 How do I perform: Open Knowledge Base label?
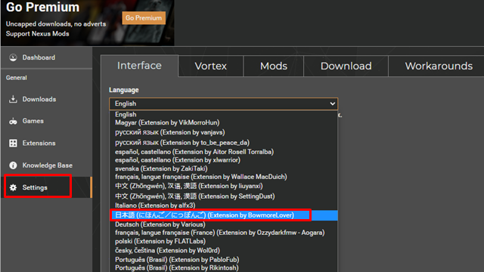pyautogui.click(x=47, y=165)
